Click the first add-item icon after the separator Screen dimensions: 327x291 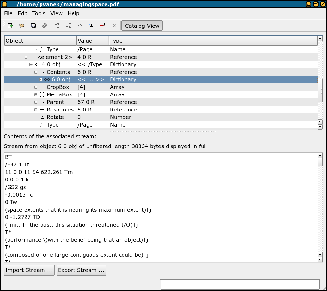pos(57,26)
